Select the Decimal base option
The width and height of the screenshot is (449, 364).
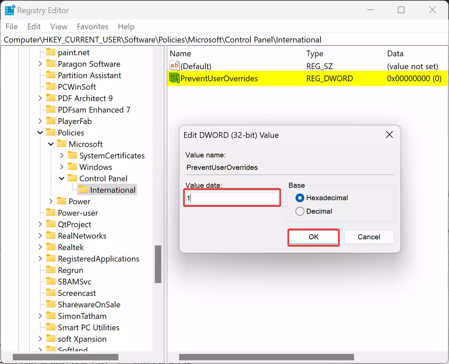click(x=300, y=211)
